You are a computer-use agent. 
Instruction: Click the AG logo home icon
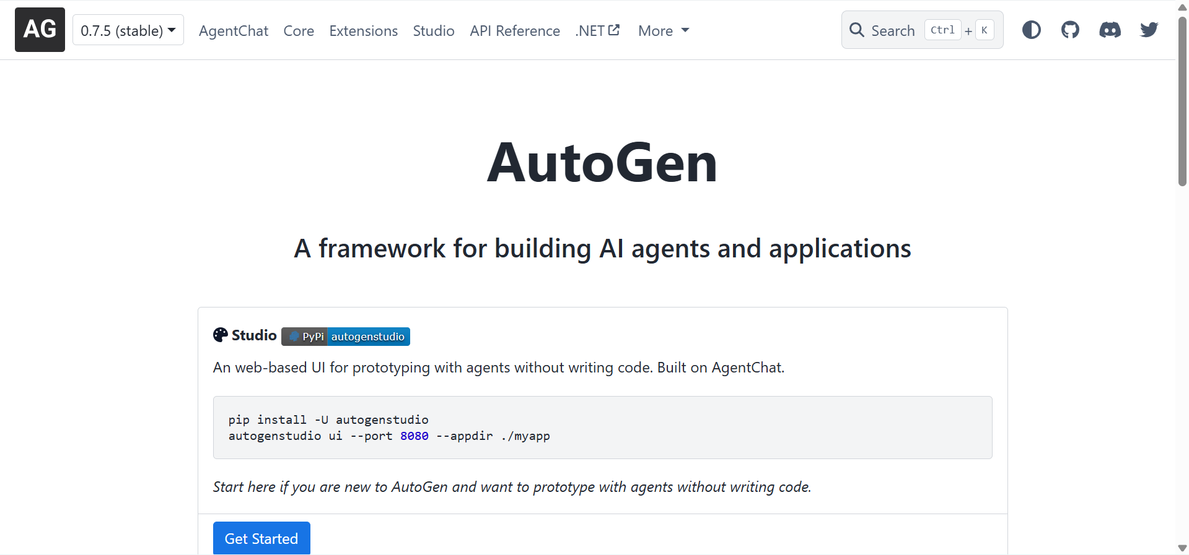[40, 30]
